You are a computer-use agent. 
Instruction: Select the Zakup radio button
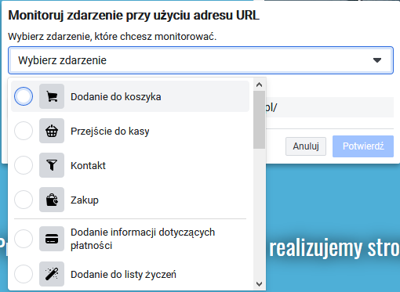(x=24, y=200)
